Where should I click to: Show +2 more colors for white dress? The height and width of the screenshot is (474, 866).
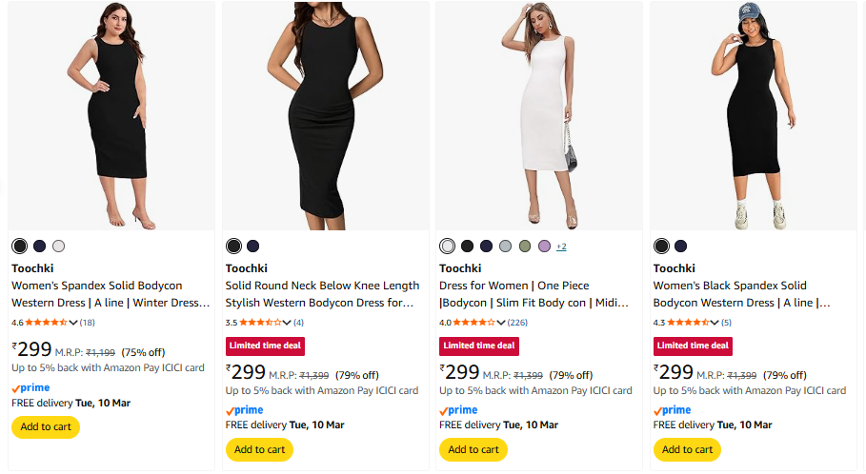click(x=561, y=247)
